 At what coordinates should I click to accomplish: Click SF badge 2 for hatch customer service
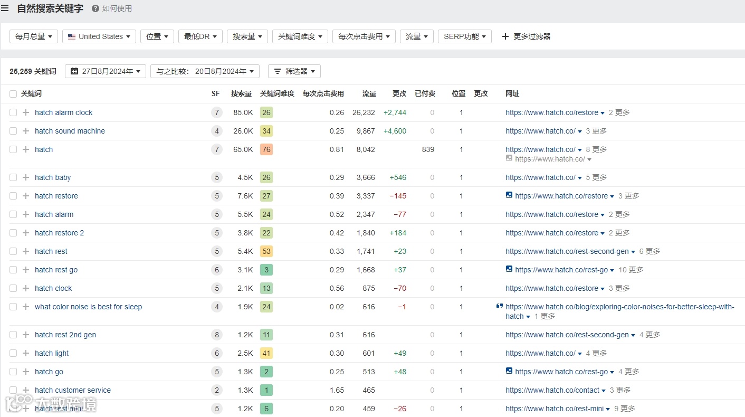click(x=216, y=390)
